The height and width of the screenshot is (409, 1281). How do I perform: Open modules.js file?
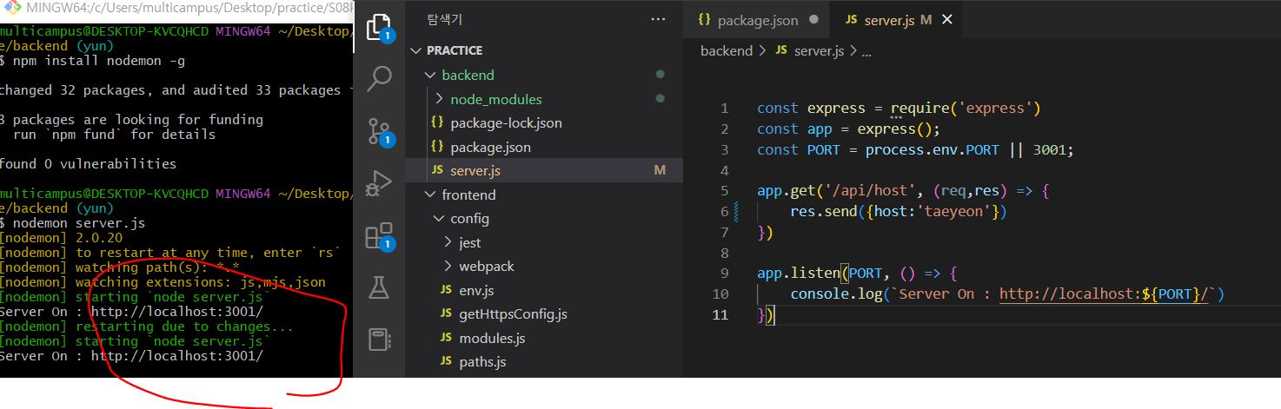494,339
